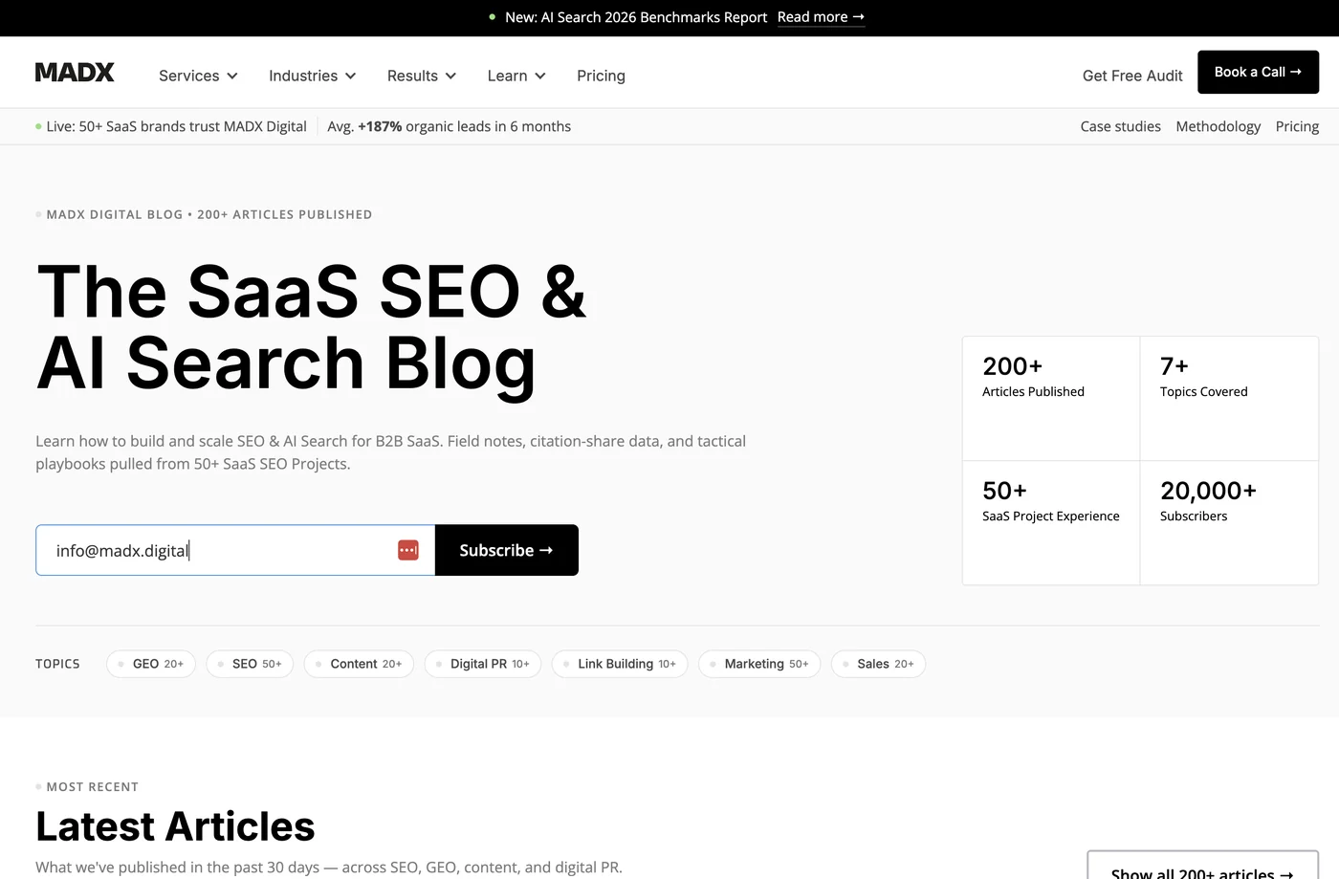The image size is (1339, 879).
Task: Click 'MADX DIGITAL BLOG • 200+ ARTICLES PUBLISHED' label
Action: (209, 214)
